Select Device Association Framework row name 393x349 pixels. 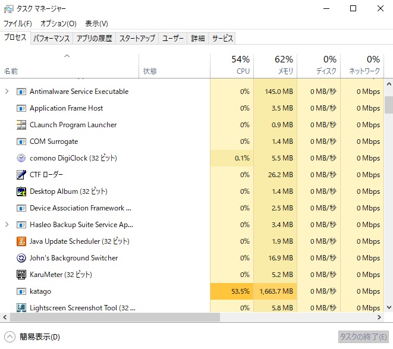(x=80, y=208)
